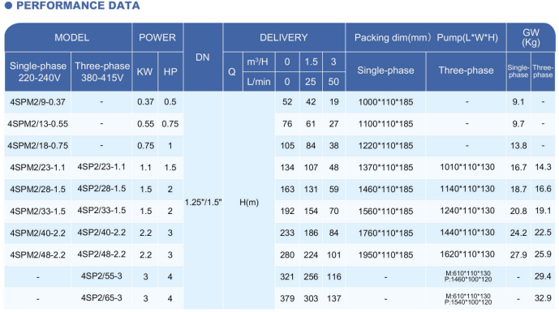
Task: Select packing dimension 1370*110*185
Action: (385, 168)
